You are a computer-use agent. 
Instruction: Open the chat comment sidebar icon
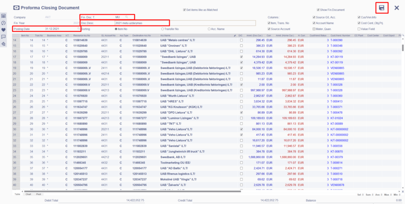[4, 37]
